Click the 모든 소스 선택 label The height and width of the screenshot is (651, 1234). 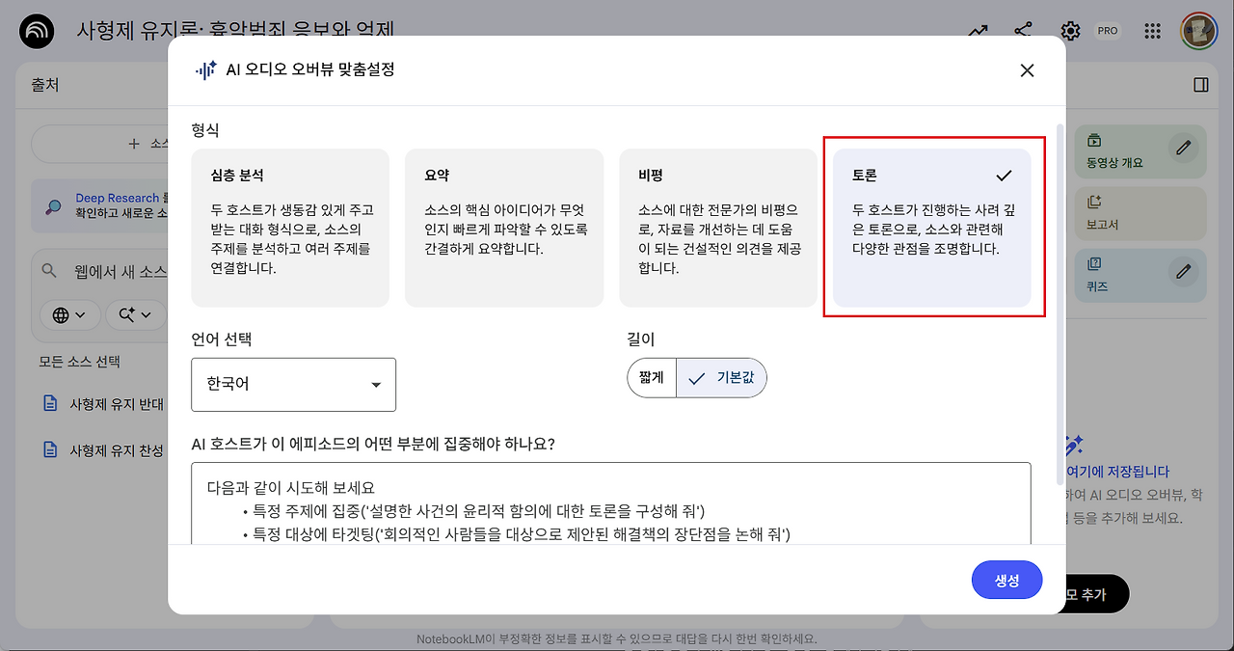[x=79, y=362]
